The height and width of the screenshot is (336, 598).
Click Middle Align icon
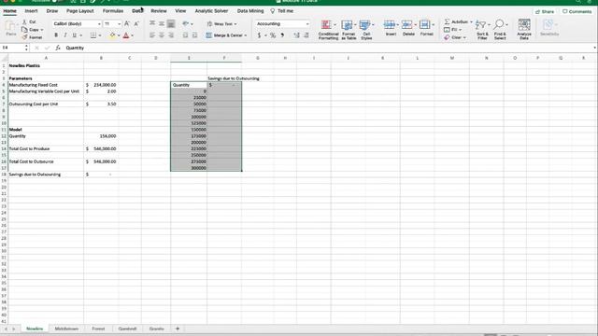[x=162, y=23]
